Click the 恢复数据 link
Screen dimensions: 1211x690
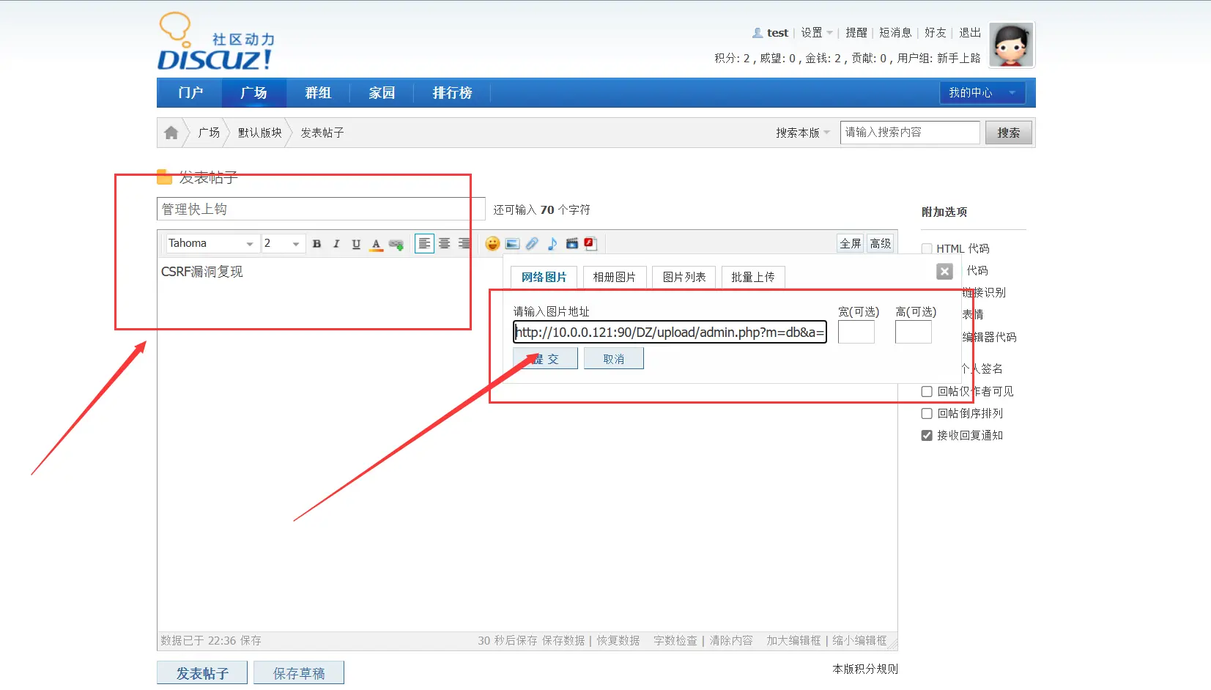click(618, 641)
